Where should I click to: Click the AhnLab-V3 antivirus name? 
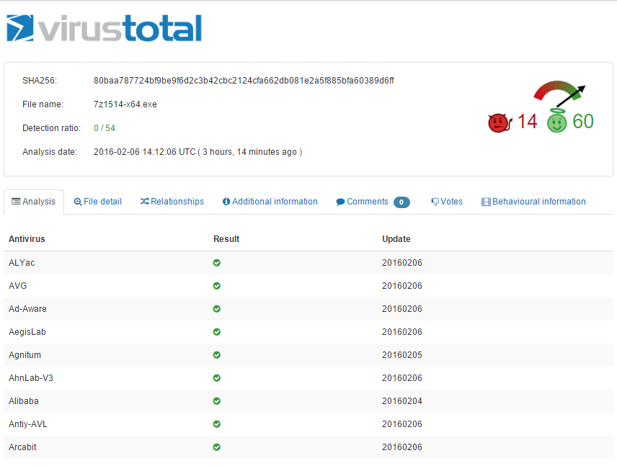click(x=31, y=378)
